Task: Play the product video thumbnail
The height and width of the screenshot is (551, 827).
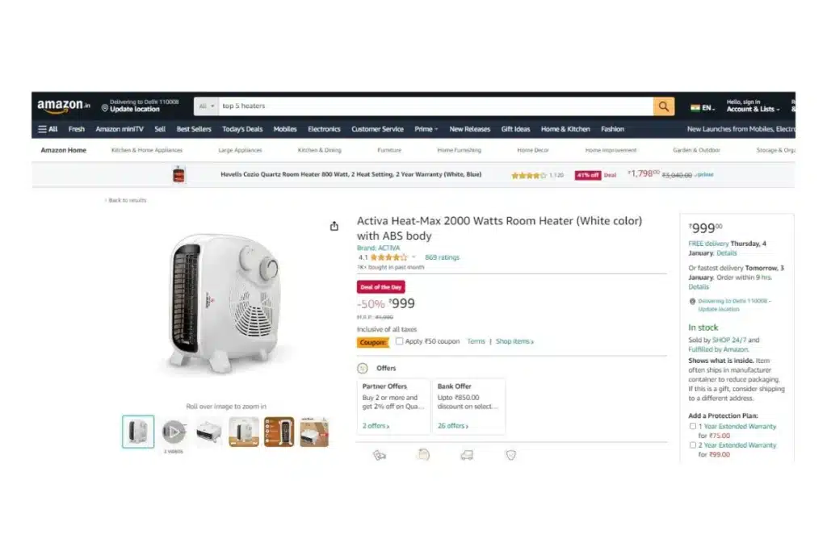Action: tap(174, 432)
